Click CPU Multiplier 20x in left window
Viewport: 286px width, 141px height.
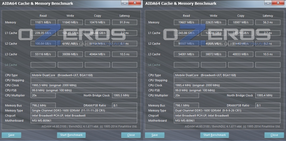[x=43, y=95]
